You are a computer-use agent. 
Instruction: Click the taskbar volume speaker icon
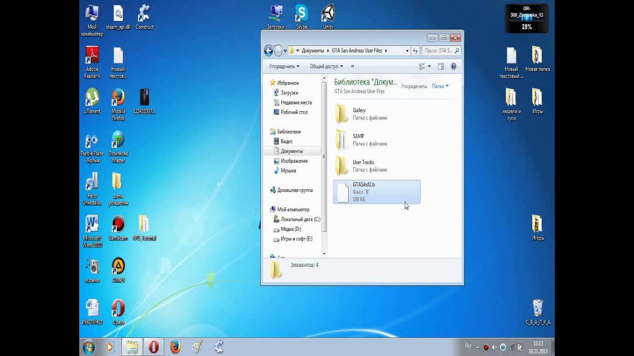point(494,347)
